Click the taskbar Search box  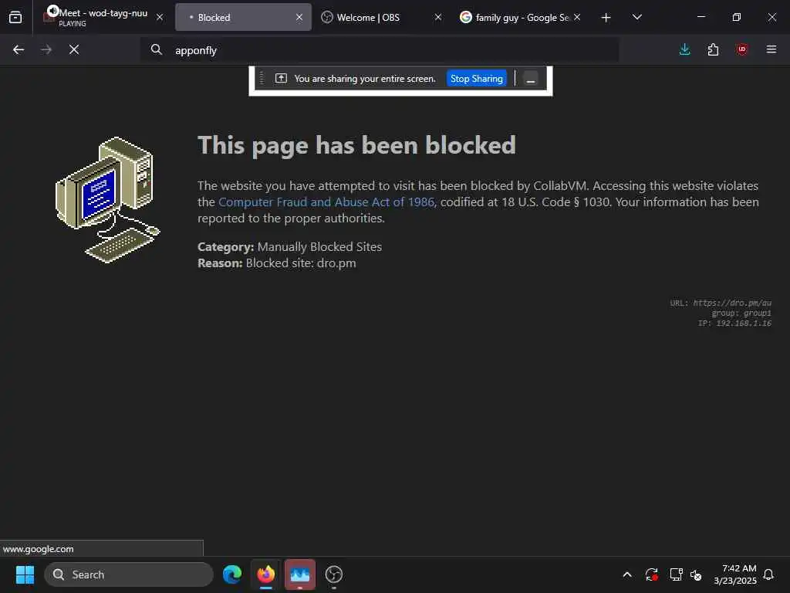(x=129, y=574)
